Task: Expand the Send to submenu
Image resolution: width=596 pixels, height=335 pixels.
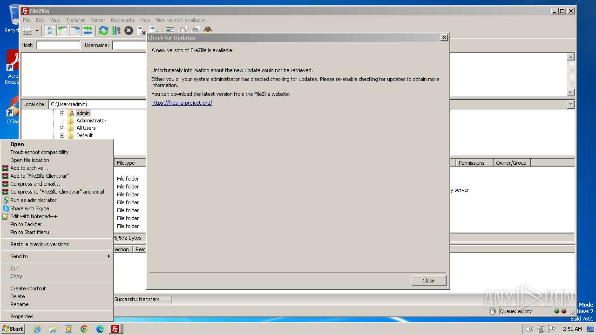Action: tap(57, 256)
